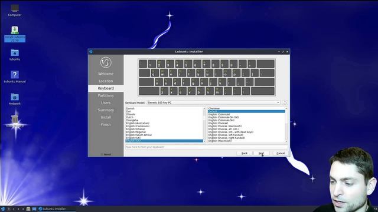
Task: Click the Back button
Action: (x=245, y=153)
